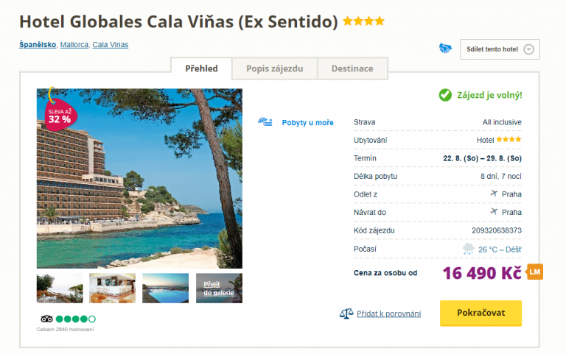The image size is (566, 354).
Task: Click the Přidat k porovnání link
Action: pyautogui.click(x=388, y=314)
